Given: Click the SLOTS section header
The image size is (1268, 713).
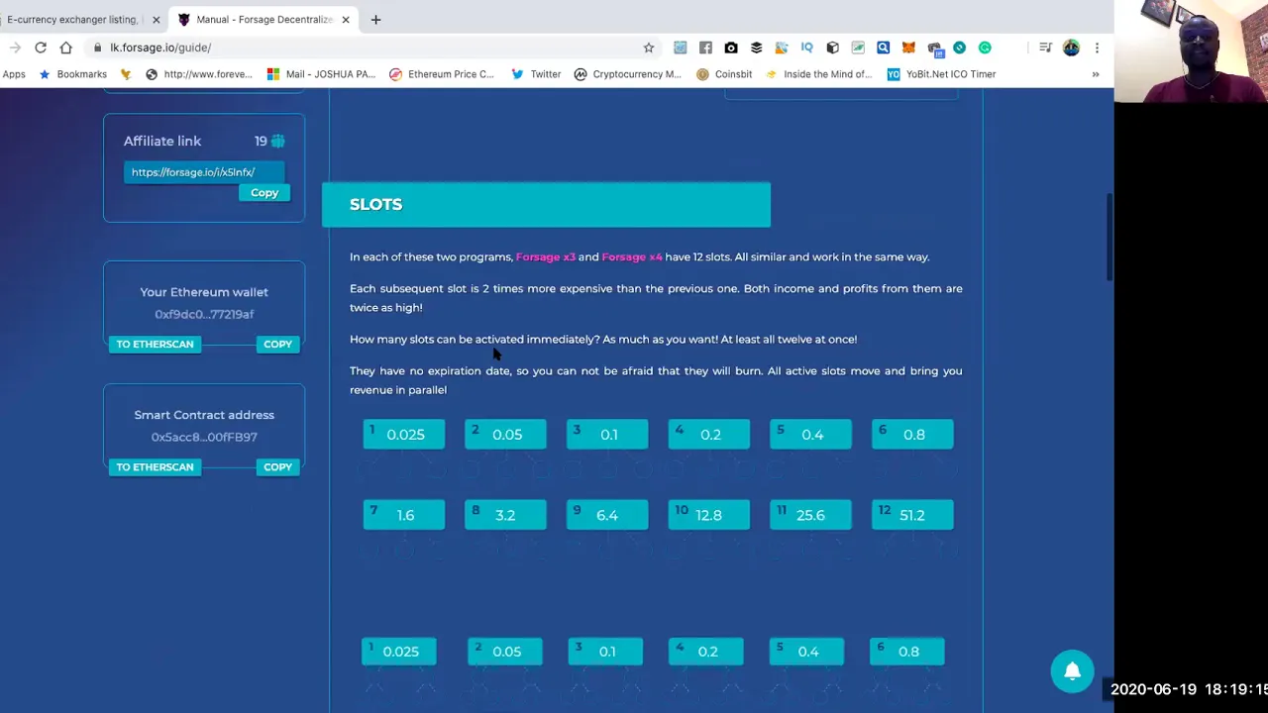Looking at the screenshot, I should click(546, 204).
